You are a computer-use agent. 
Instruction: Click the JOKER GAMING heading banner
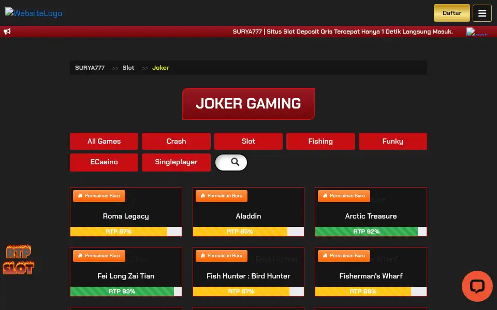(x=248, y=104)
